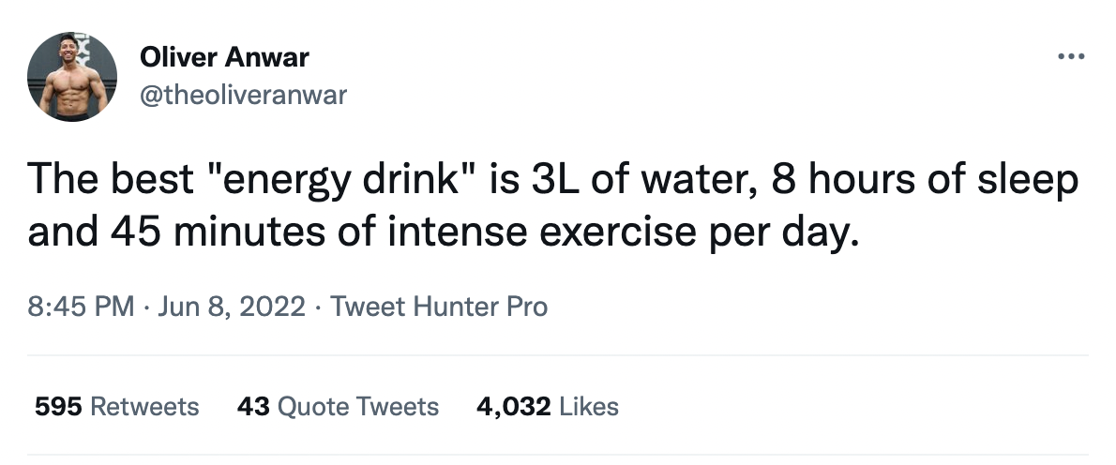
Task: Click the Likes text label
Action: tap(589, 406)
